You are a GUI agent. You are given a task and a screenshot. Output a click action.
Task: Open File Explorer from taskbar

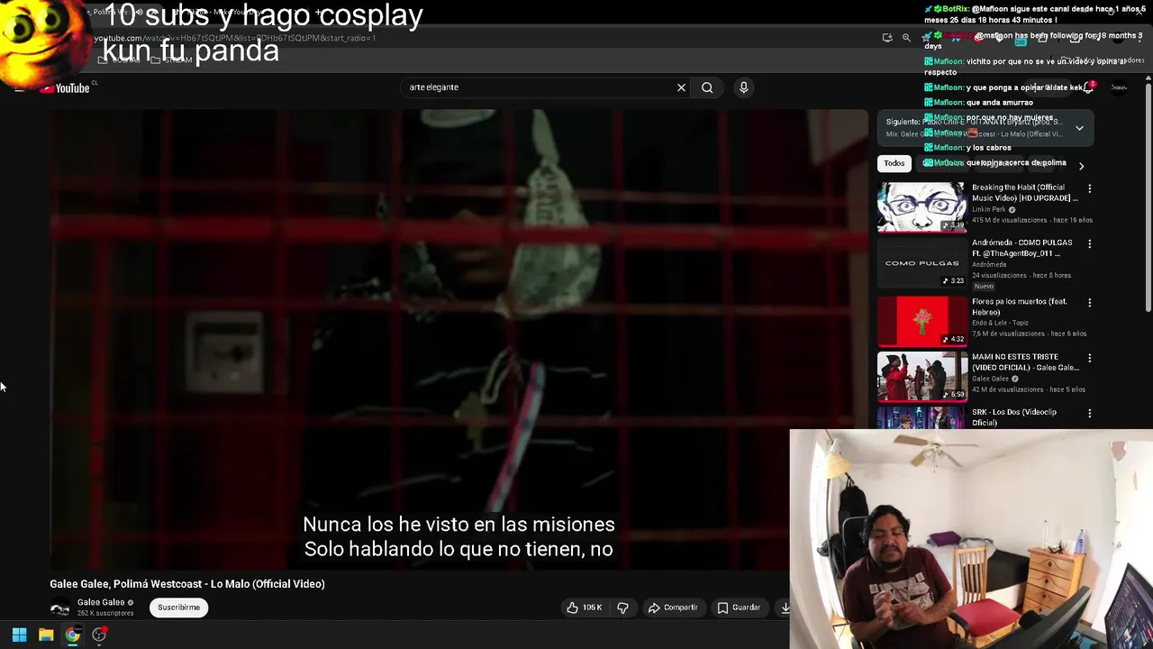tap(46, 635)
